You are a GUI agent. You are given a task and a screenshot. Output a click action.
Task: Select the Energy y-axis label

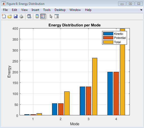pos(9,72)
